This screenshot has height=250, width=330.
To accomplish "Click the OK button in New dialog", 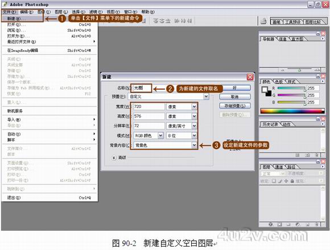I will pos(235,88).
